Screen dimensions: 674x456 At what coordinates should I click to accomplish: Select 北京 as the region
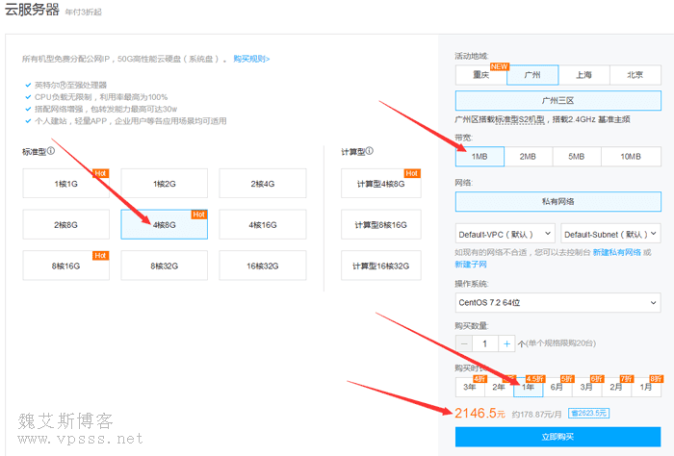(635, 75)
